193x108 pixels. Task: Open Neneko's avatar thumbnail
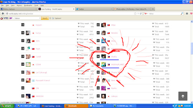tap(103, 33)
